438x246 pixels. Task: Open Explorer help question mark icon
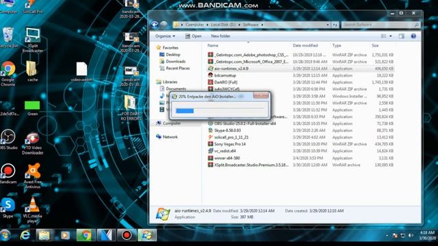413,36
